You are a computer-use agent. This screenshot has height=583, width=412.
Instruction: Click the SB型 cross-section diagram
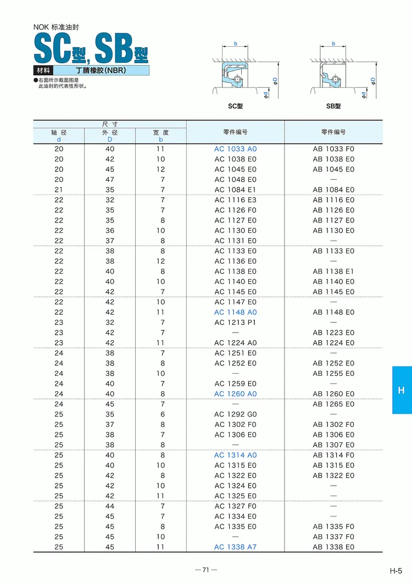344,71
